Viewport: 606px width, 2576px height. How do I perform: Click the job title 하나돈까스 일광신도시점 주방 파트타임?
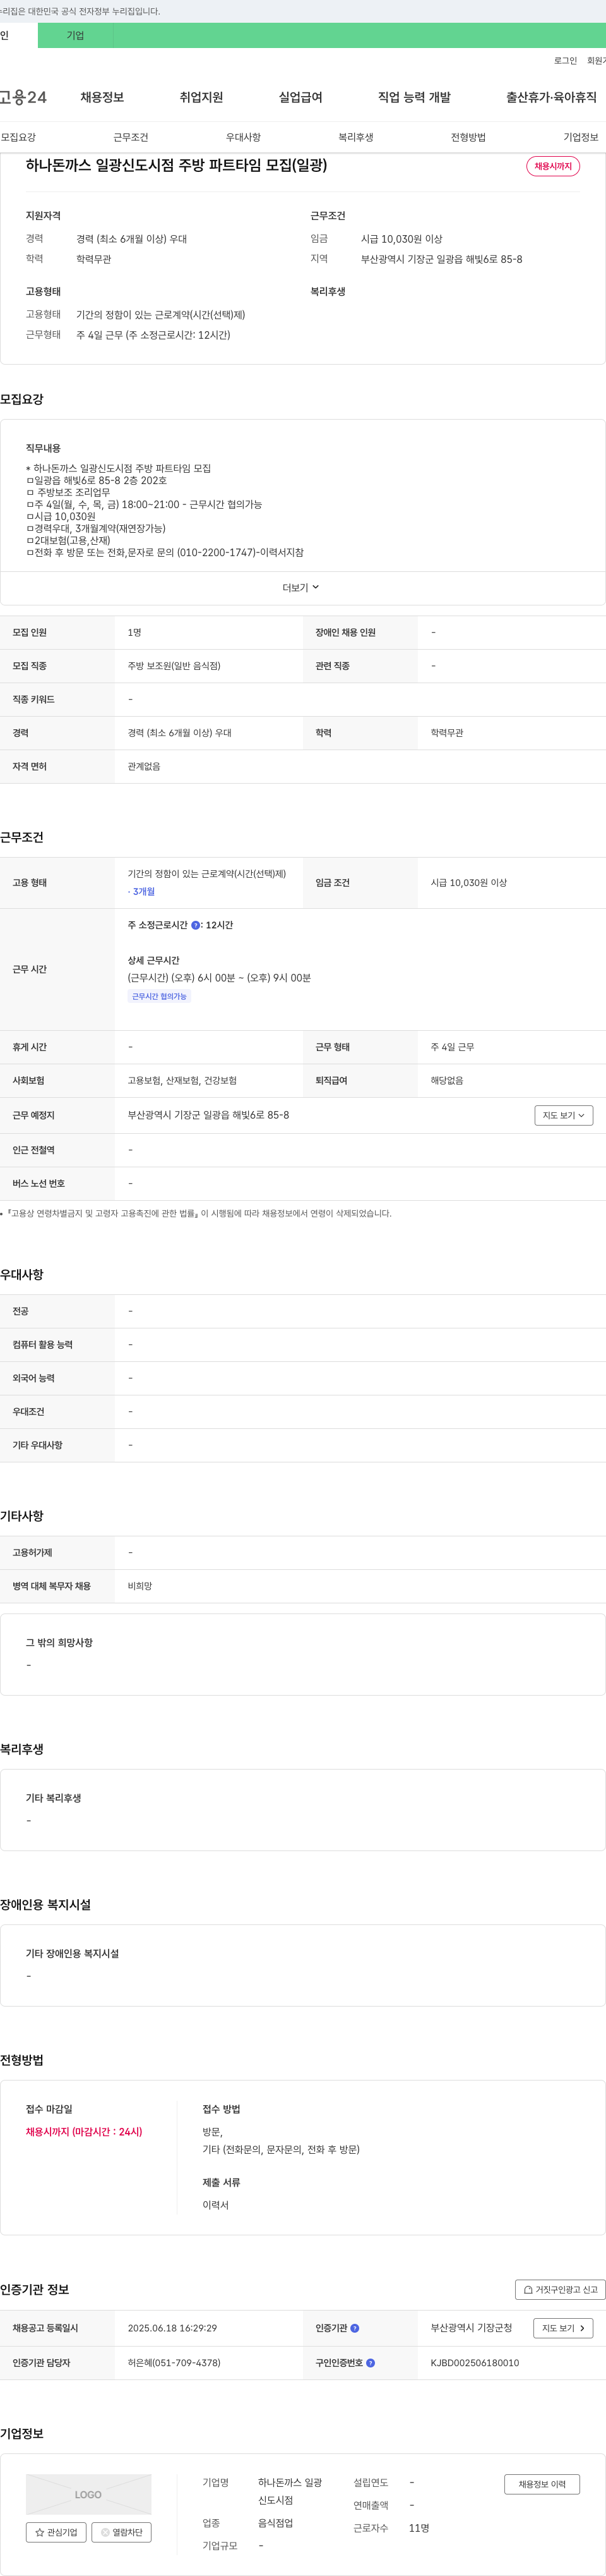[x=177, y=165]
